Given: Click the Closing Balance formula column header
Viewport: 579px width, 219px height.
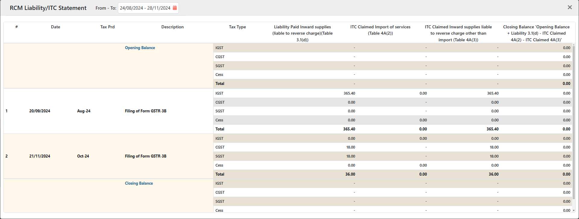Looking at the screenshot, I should click(x=536, y=33).
